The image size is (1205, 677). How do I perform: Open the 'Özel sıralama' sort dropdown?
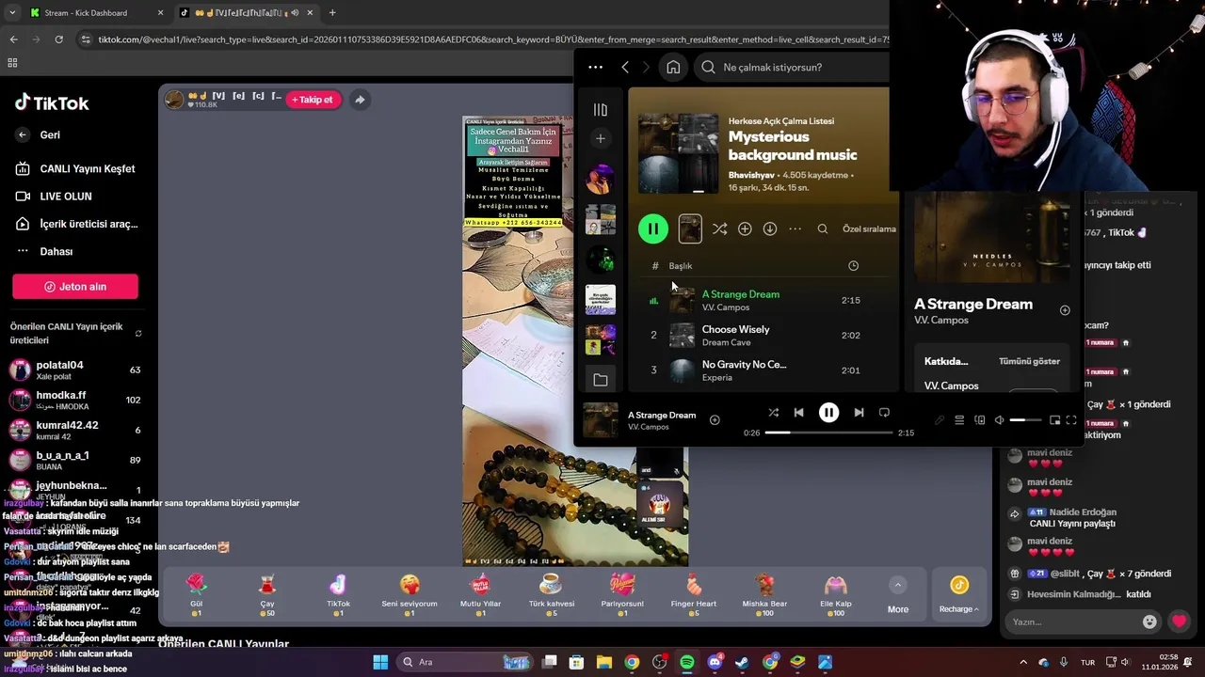869,228
